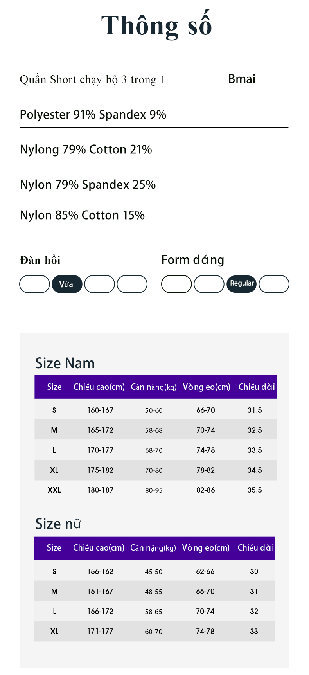Click "Chiều cao(cm)" header in Size Nam table

click(99, 387)
